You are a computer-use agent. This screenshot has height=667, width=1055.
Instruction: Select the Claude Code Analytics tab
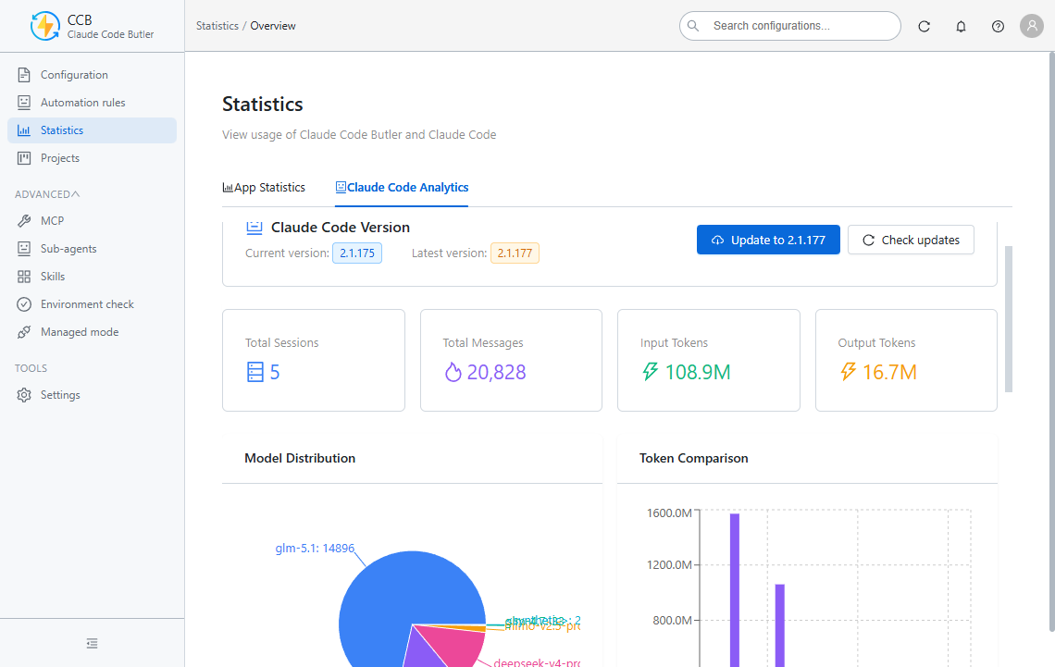[402, 188]
